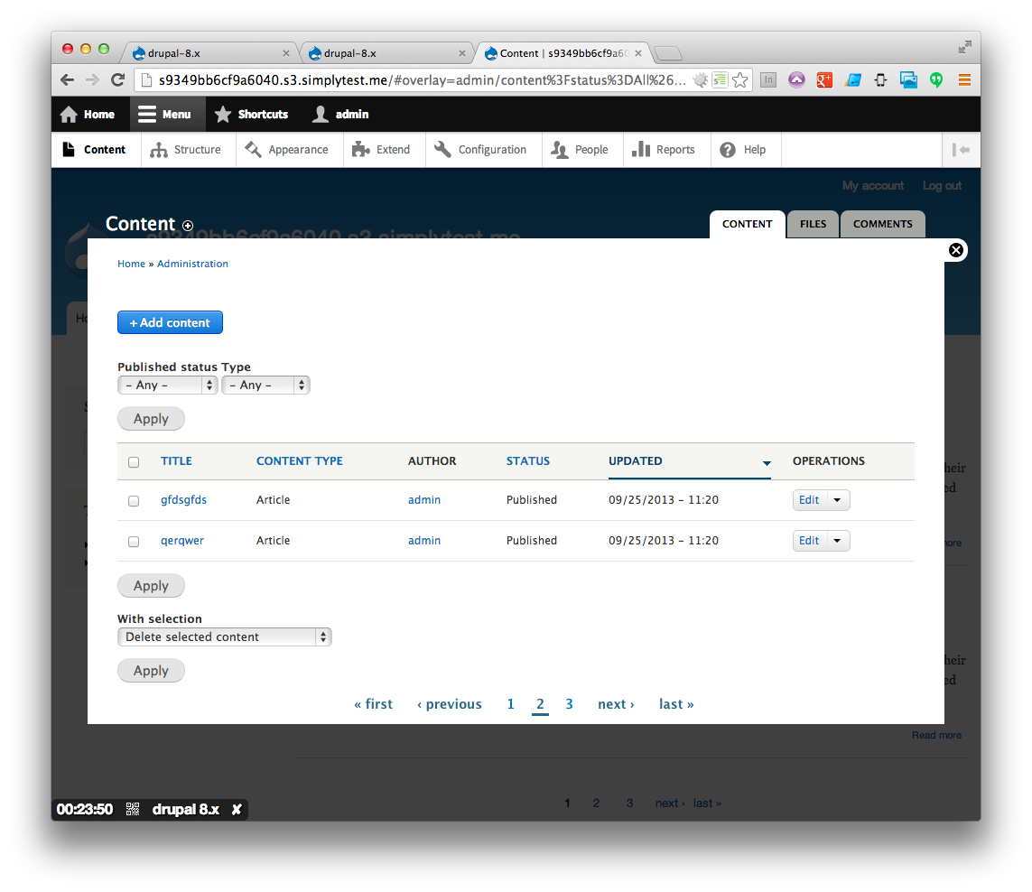
Task: Click the Add content button
Action: pos(170,322)
